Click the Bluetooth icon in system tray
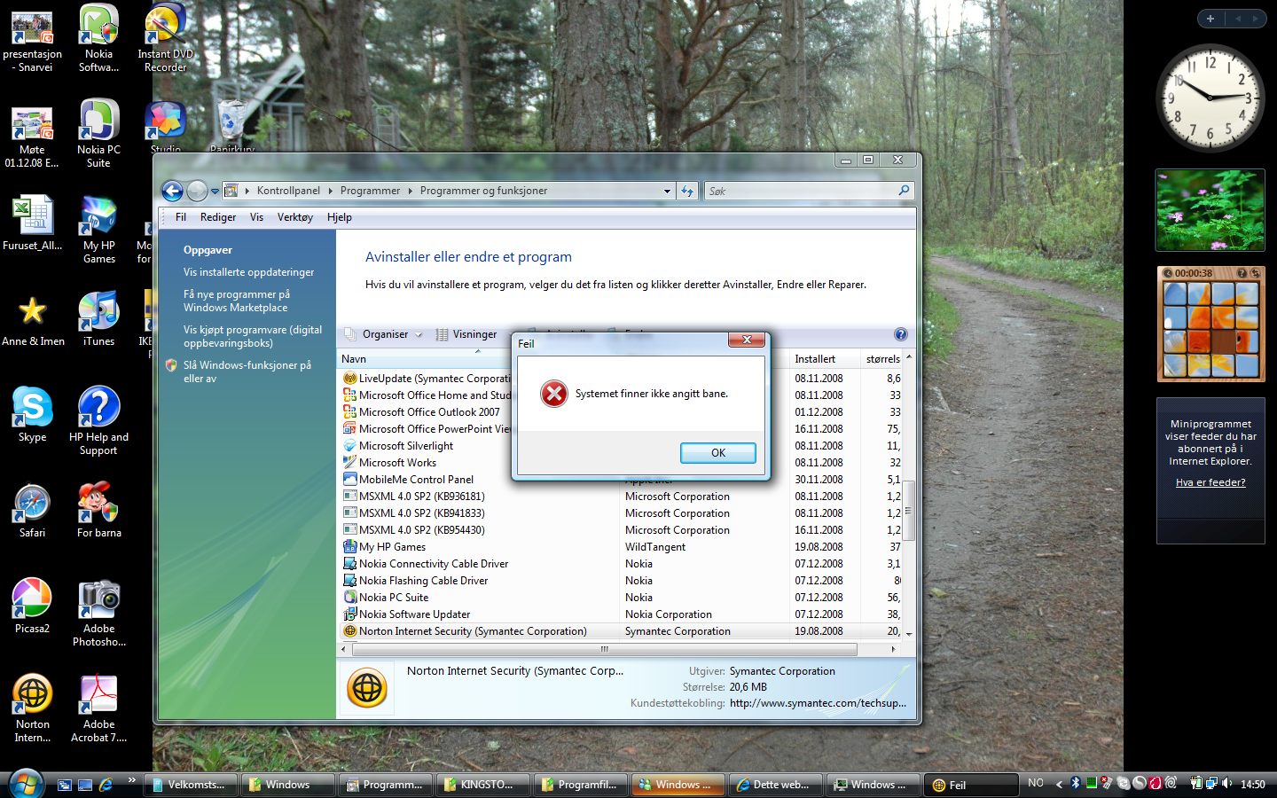 click(1076, 783)
